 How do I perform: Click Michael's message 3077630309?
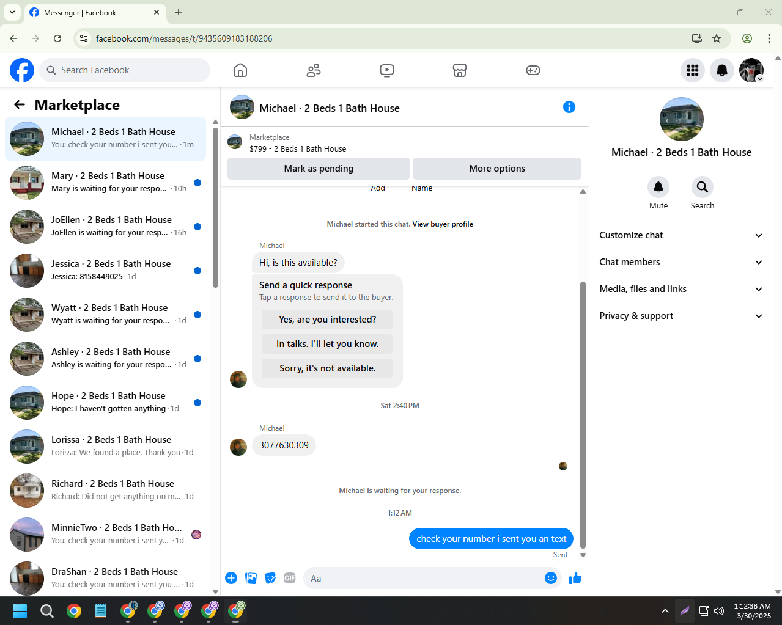coord(284,445)
